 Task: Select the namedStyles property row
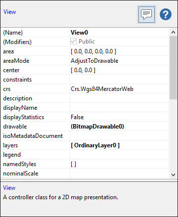pyautogui.click(x=85, y=164)
